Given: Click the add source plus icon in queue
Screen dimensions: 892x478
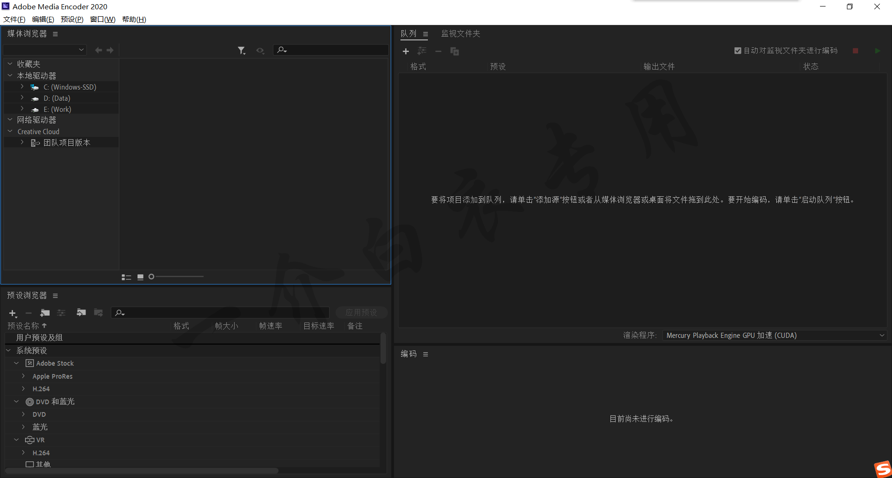Looking at the screenshot, I should [406, 52].
